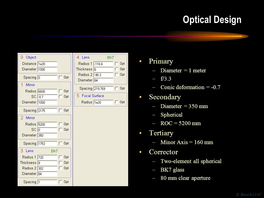Click 'Conic deformation = -0.7' text

(x=190, y=87)
